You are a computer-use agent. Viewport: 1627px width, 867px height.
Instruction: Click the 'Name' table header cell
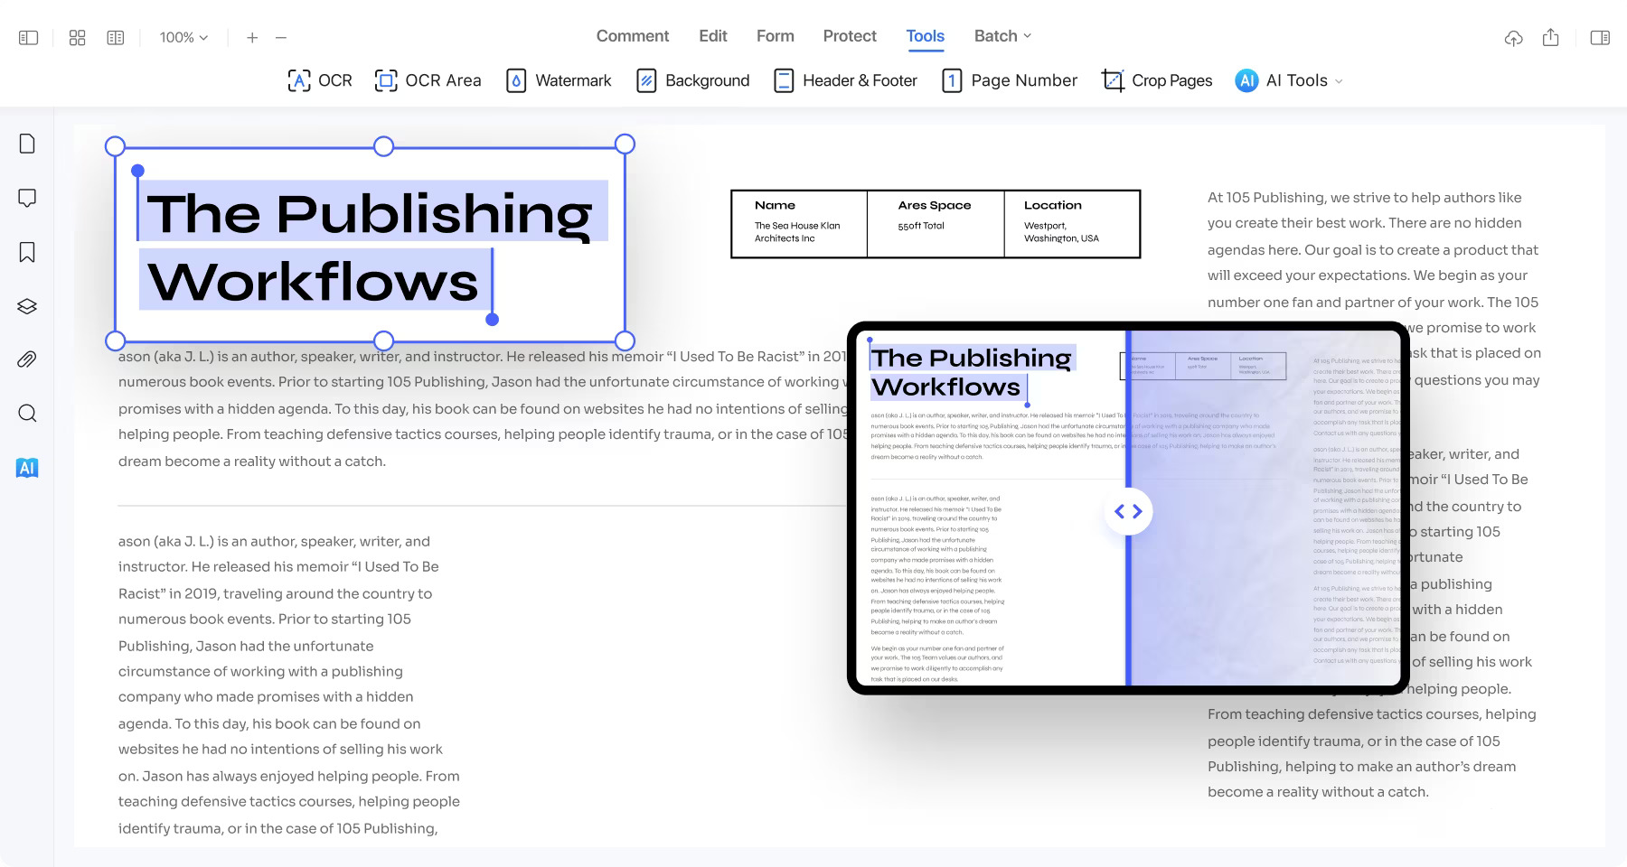[776, 205]
